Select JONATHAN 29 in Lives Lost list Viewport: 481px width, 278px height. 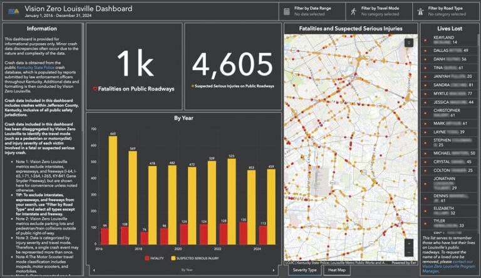pos(450,183)
